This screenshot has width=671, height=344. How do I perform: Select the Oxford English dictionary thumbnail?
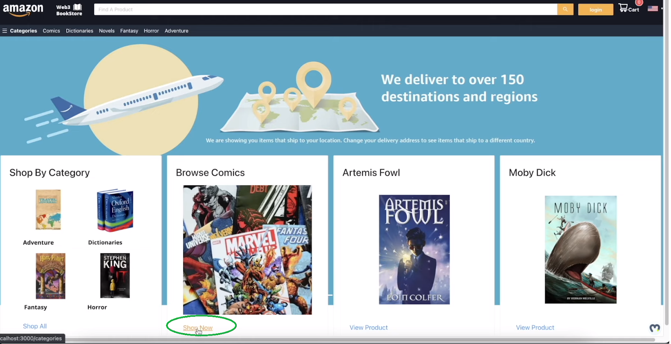(115, 210)
